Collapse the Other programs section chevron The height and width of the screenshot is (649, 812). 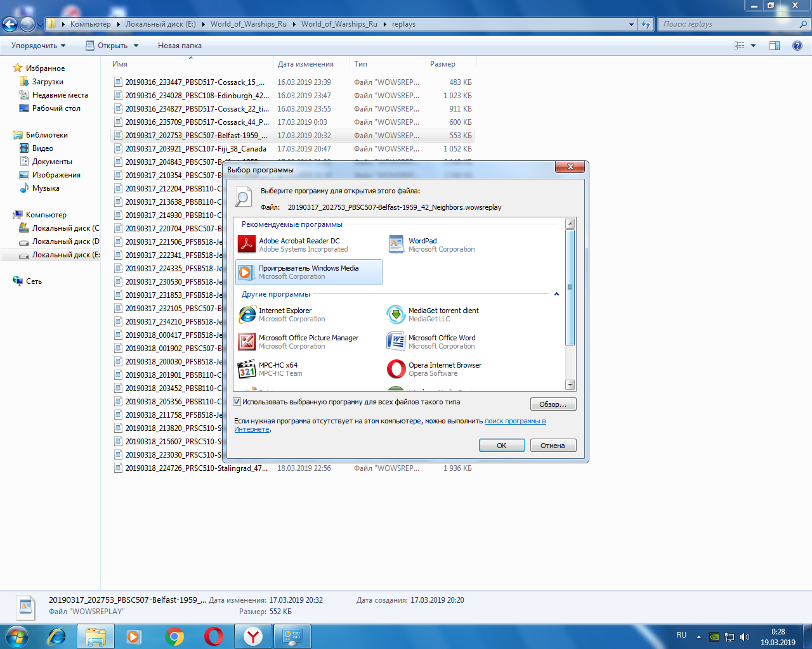click(x=556, y=294)
